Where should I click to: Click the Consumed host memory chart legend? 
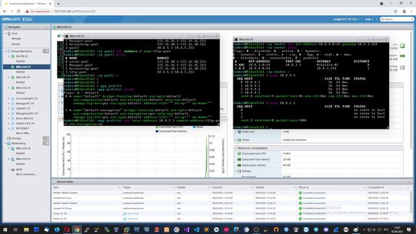click(x=172, y=131)
